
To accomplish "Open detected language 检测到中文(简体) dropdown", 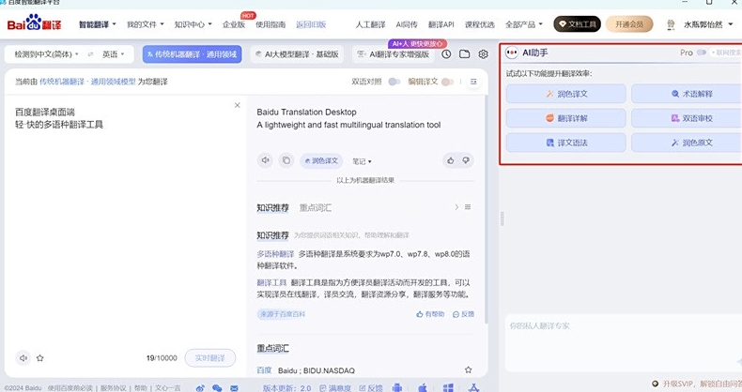I will pos(46,54).
